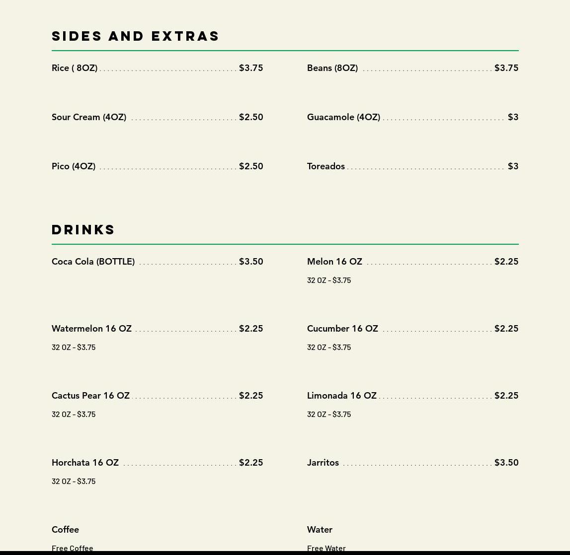This screenshot has height=555, width=570.
Task: Click the Sides and Extras heading
Action: [x=135, y=36]
